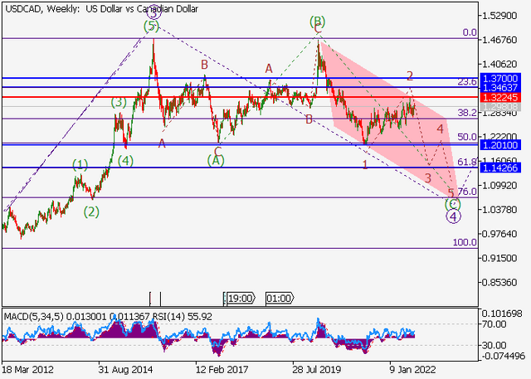Click the 1.40620 price scale value

(500, 64)
